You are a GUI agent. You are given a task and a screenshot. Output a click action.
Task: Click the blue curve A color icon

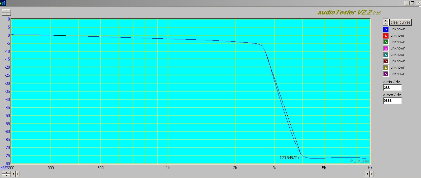[386, 29]
